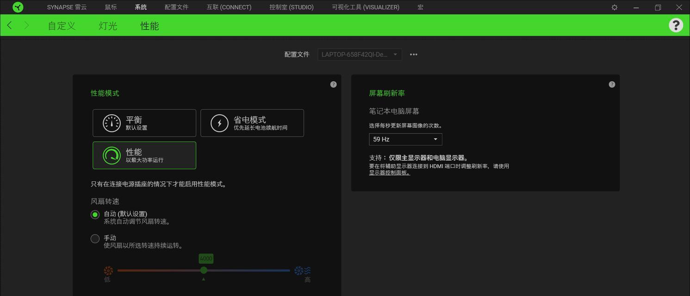Open the help question mark in green bar
This screenshot has height=296, width=690.
676,25
